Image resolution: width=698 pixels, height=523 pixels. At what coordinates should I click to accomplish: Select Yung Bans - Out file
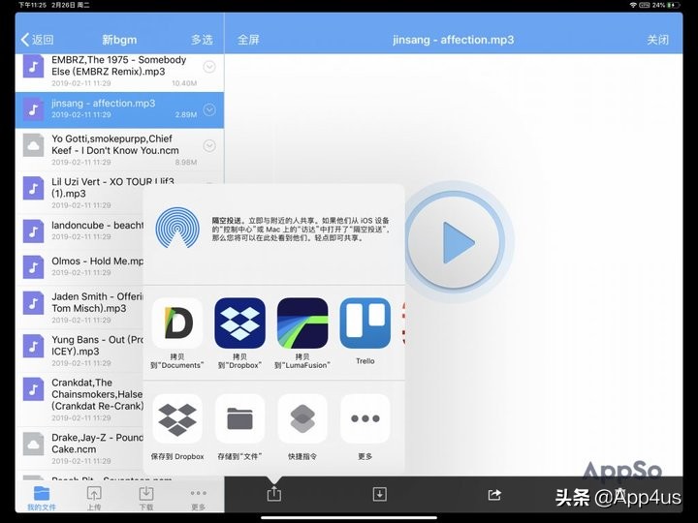click(x=79, y=351)
